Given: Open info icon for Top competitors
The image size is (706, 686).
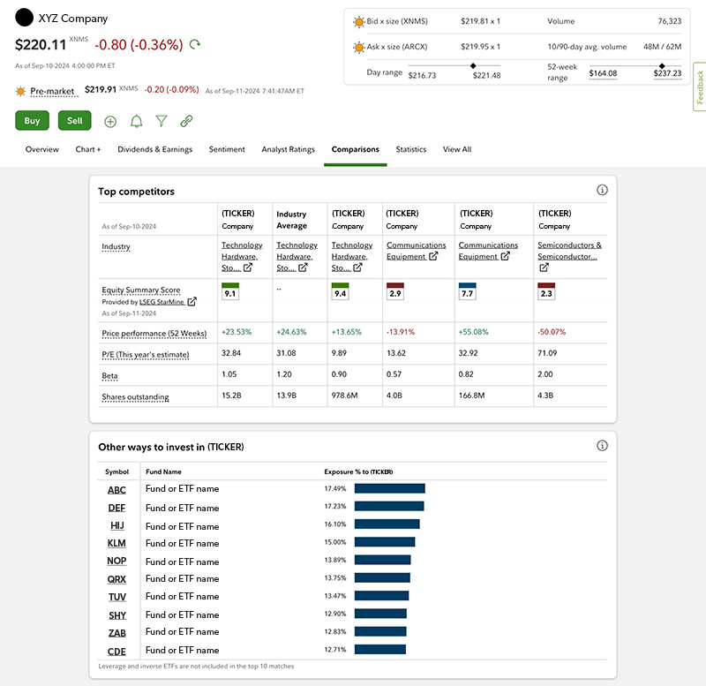Looking at the screenshot, I should point(602,191).
